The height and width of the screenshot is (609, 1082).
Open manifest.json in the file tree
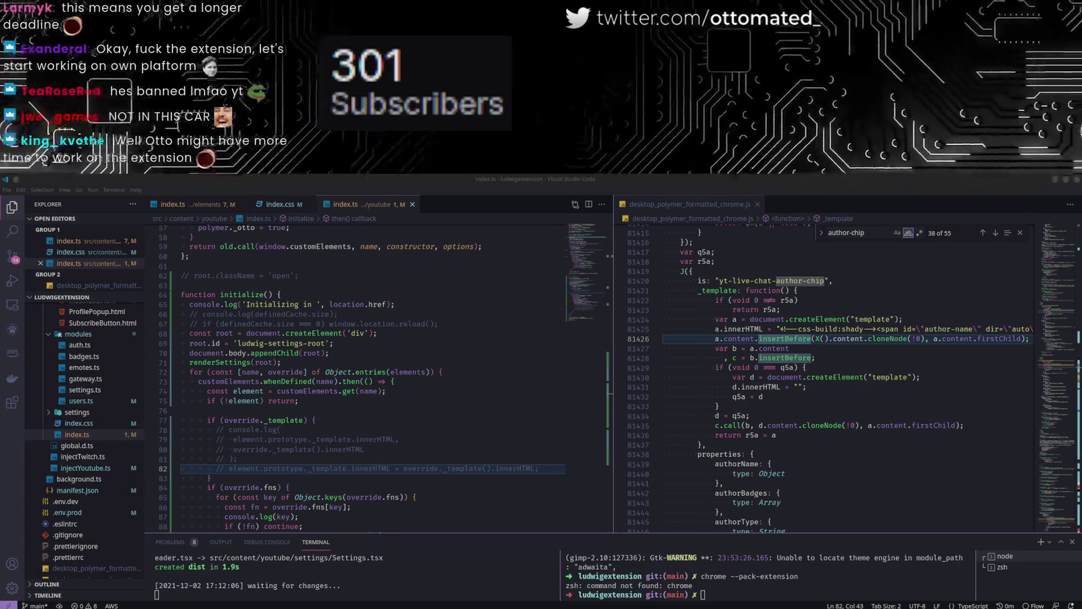(77, 491)
